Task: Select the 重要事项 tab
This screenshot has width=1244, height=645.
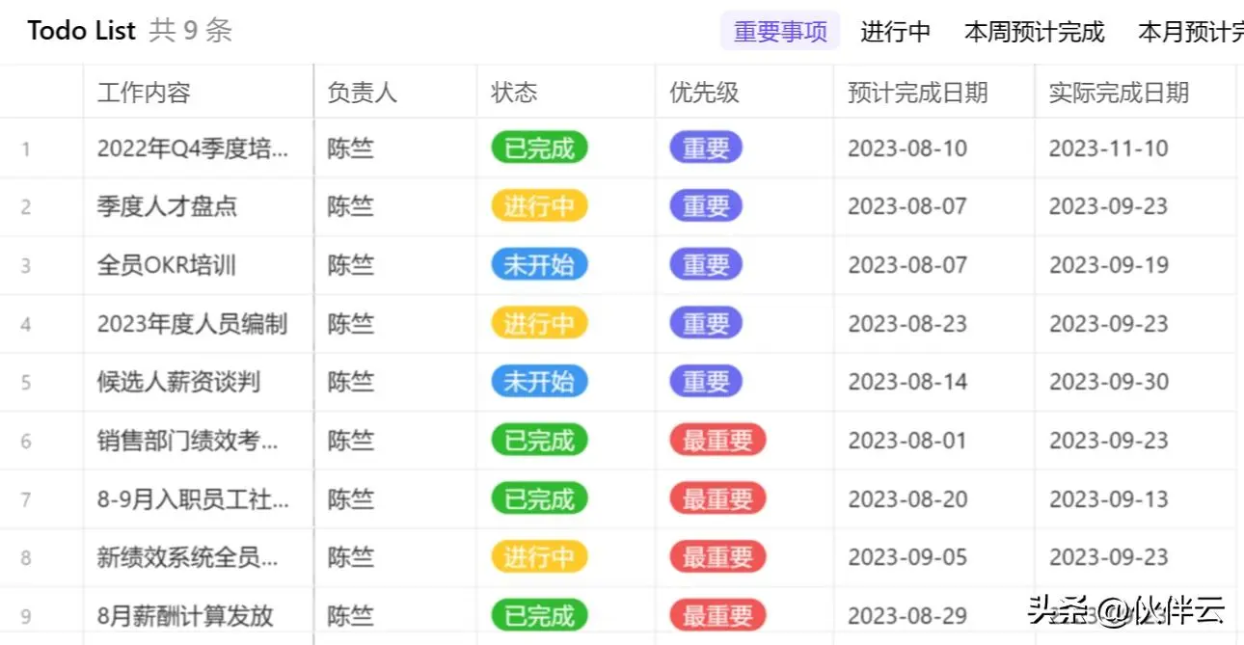Action: pyautogui.click(x=779, y=31)
